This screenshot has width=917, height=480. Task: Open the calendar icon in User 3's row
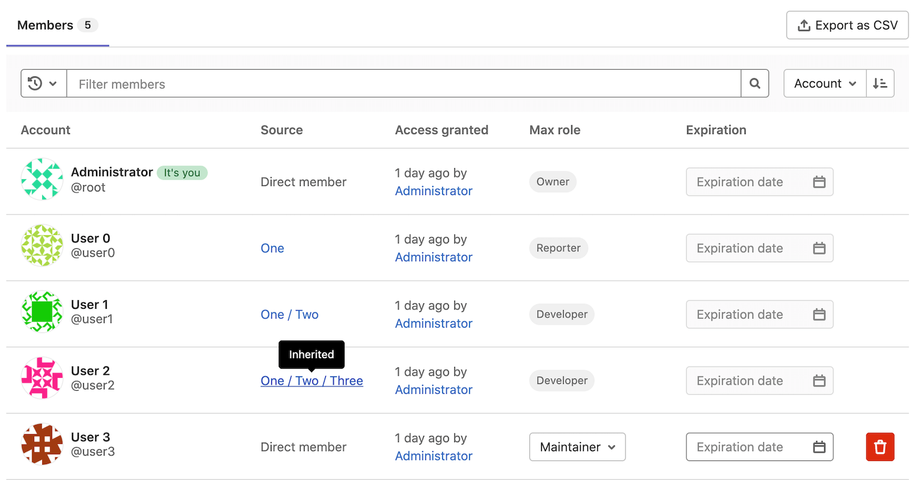point(819,447)
